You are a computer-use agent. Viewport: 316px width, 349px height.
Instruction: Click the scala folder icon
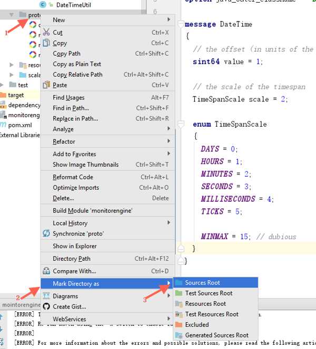(x=23, y=75)
